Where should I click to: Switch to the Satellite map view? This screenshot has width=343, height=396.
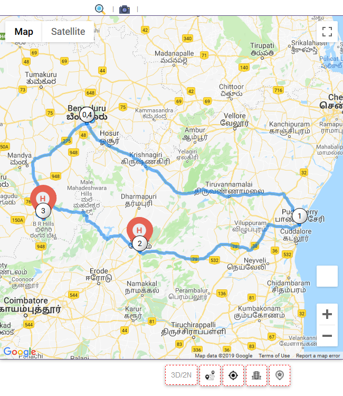[x=68, y=32]
